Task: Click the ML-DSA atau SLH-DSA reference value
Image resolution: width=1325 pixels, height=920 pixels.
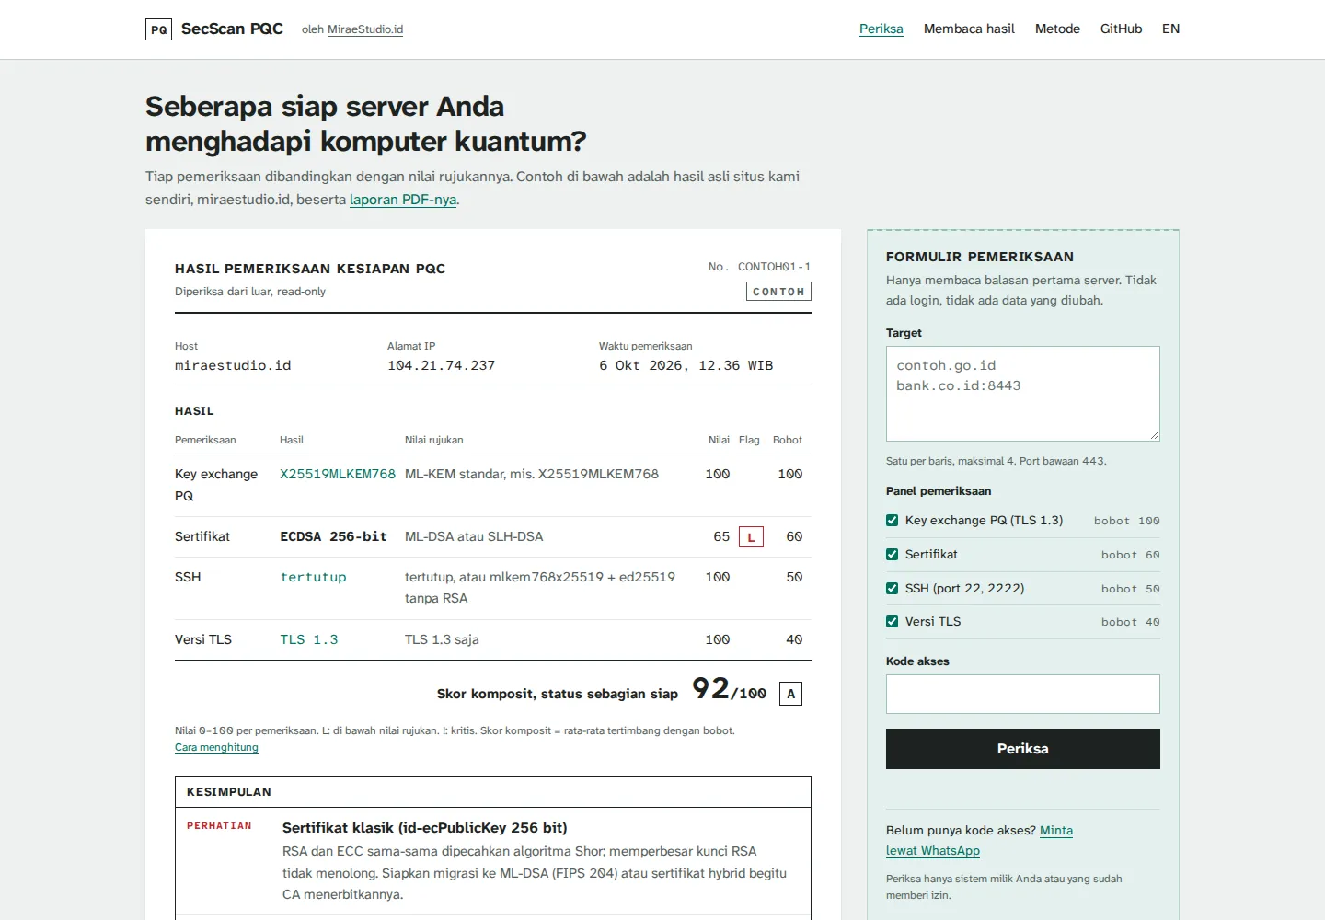Action: pos(474,536)
